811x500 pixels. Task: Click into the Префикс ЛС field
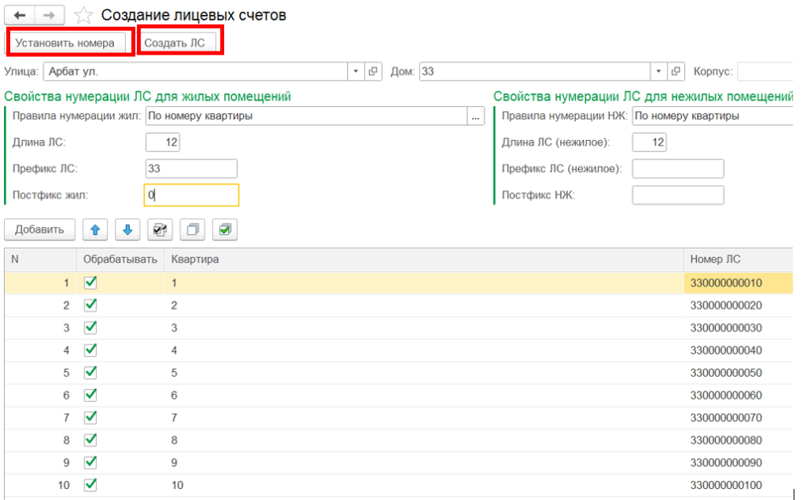pos(191,169)
